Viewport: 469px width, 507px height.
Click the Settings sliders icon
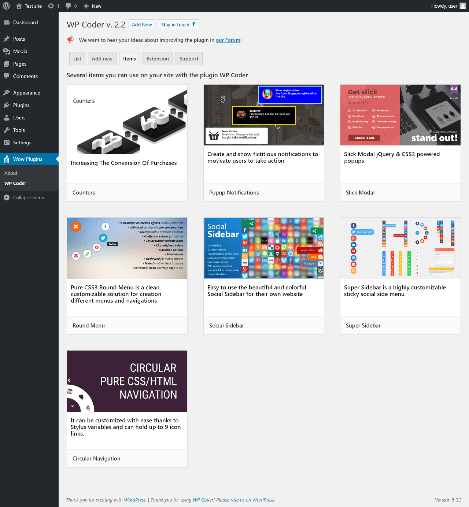(x=7, y=143)
